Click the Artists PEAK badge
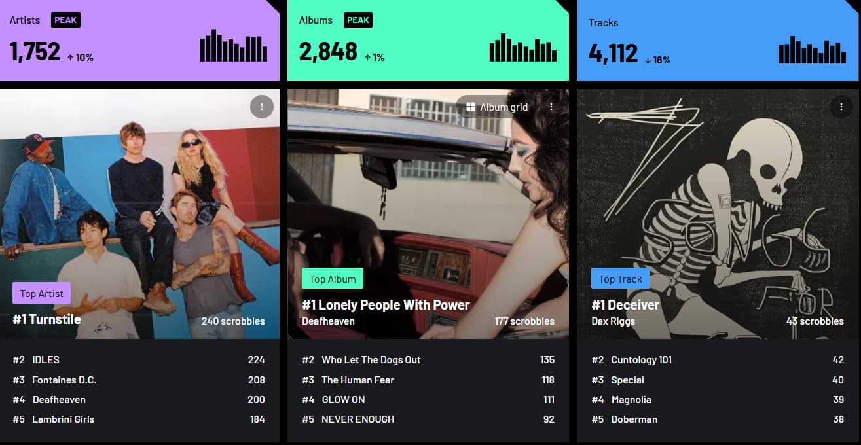This screenshot has height=445, width=861. tap(65, 20)
